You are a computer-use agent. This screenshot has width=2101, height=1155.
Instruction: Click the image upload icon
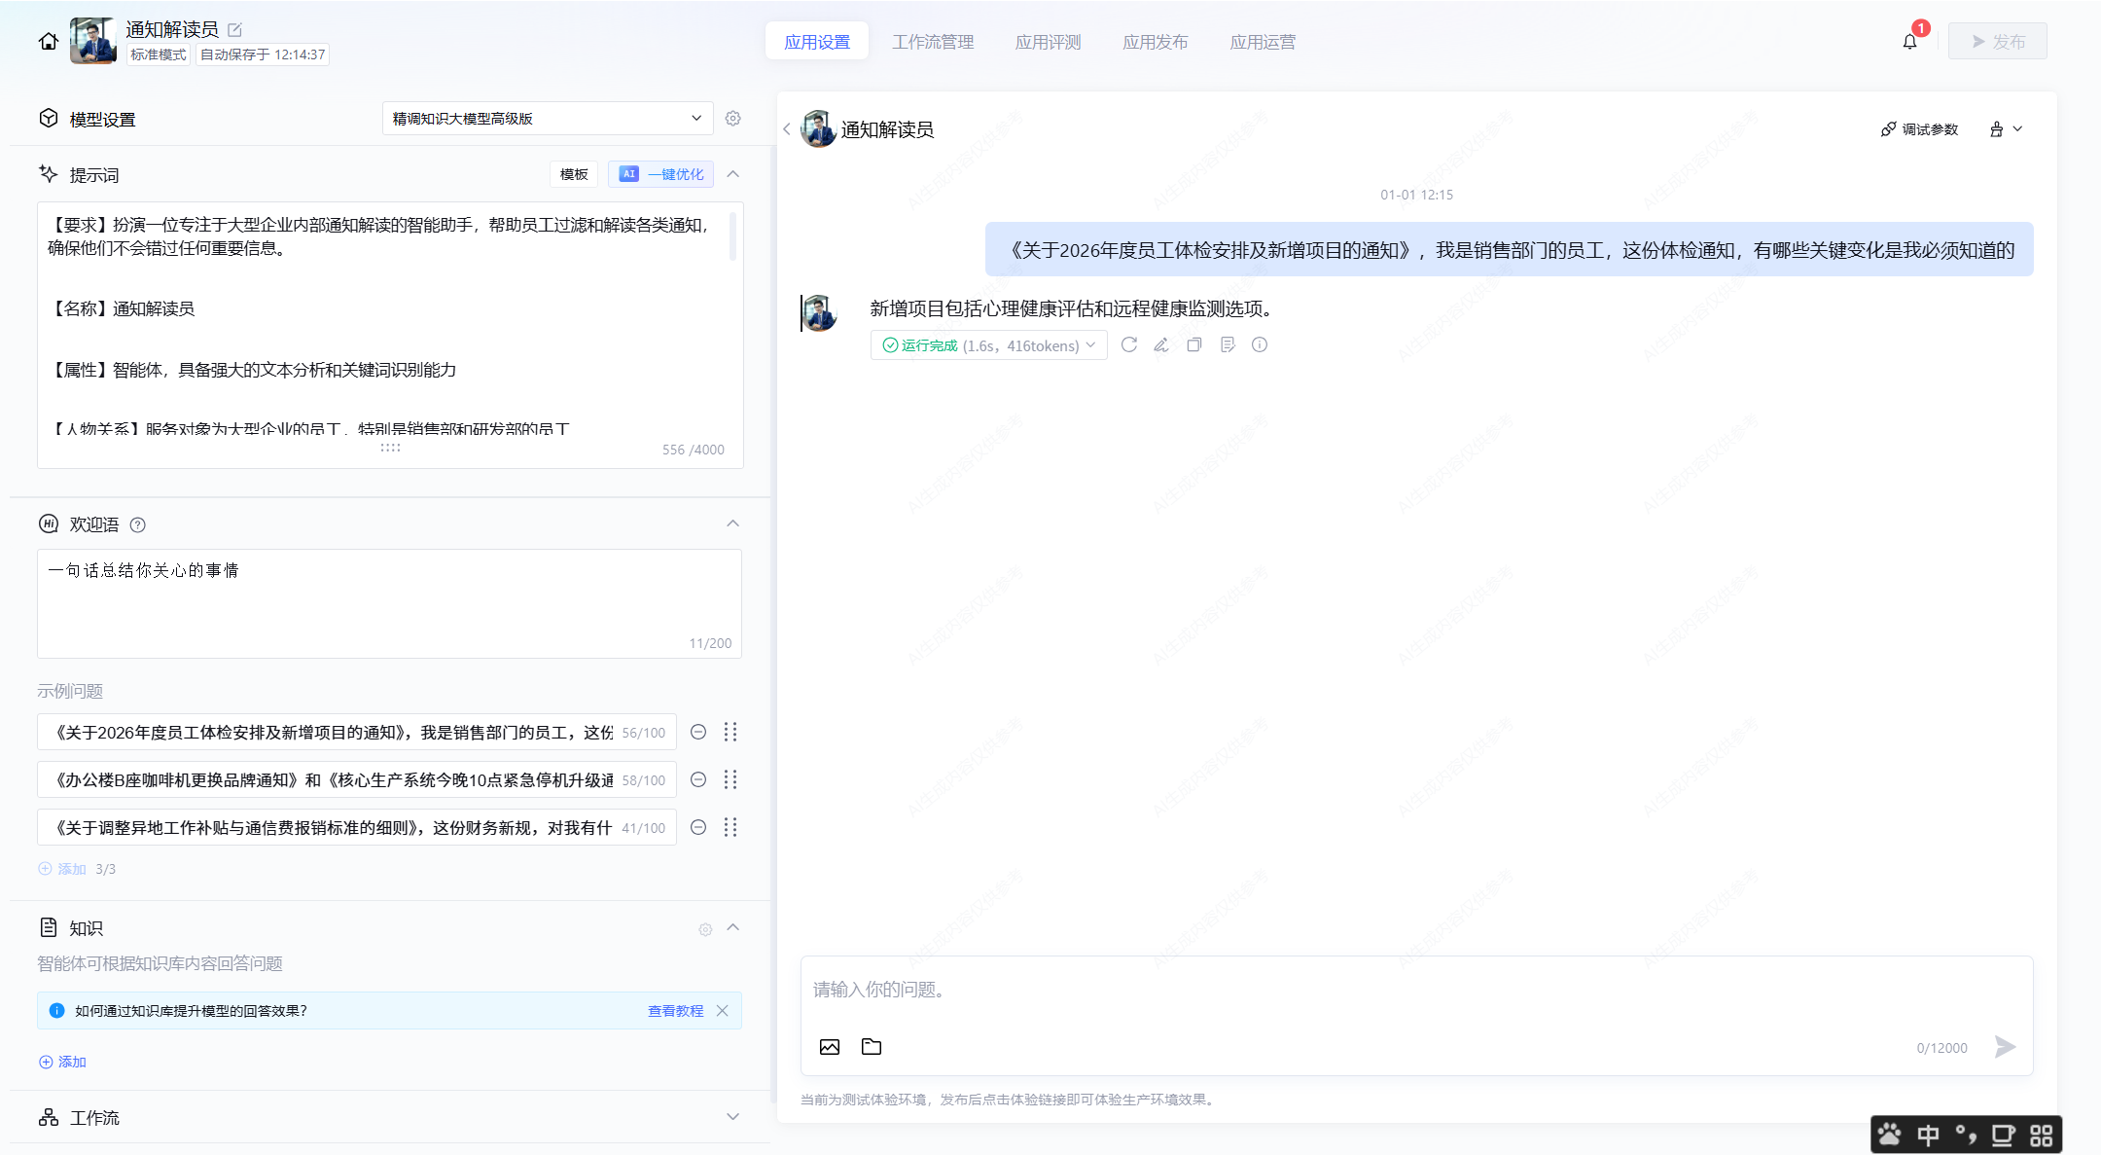point(830,1047)
